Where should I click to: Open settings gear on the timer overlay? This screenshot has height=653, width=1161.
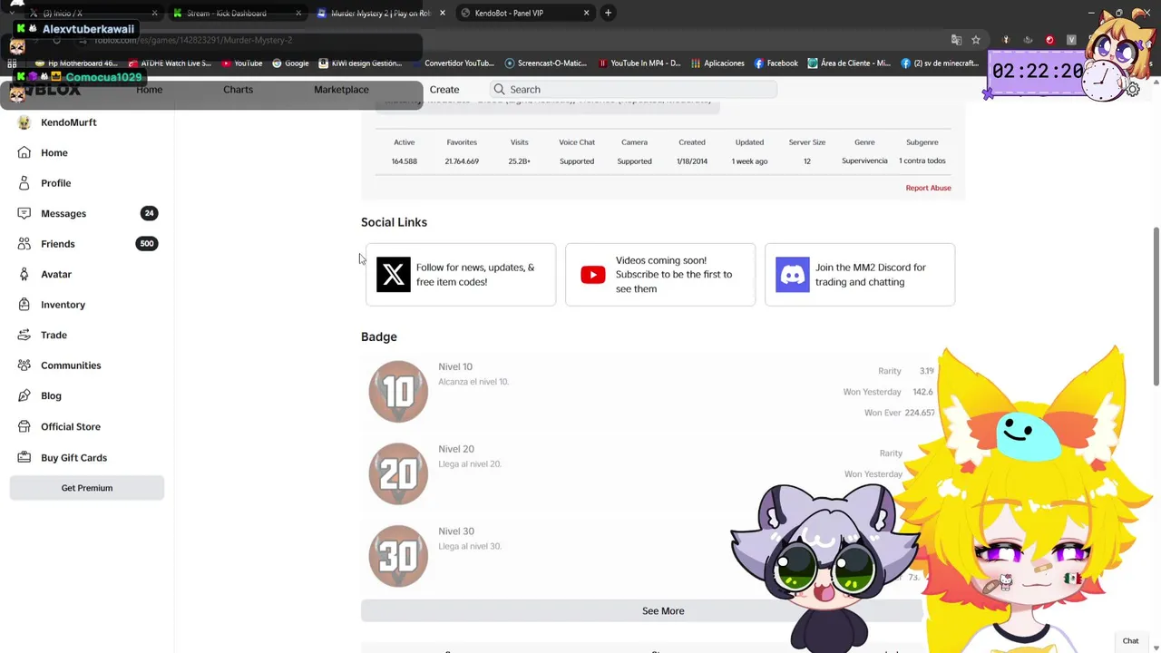click(x=1133, y=90)
